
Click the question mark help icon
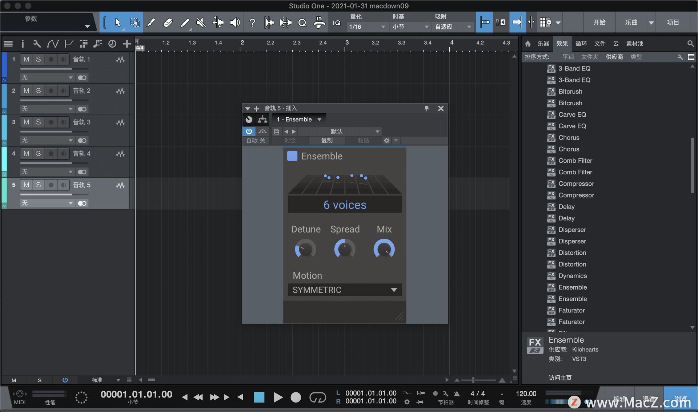click(x=252, y=23)
